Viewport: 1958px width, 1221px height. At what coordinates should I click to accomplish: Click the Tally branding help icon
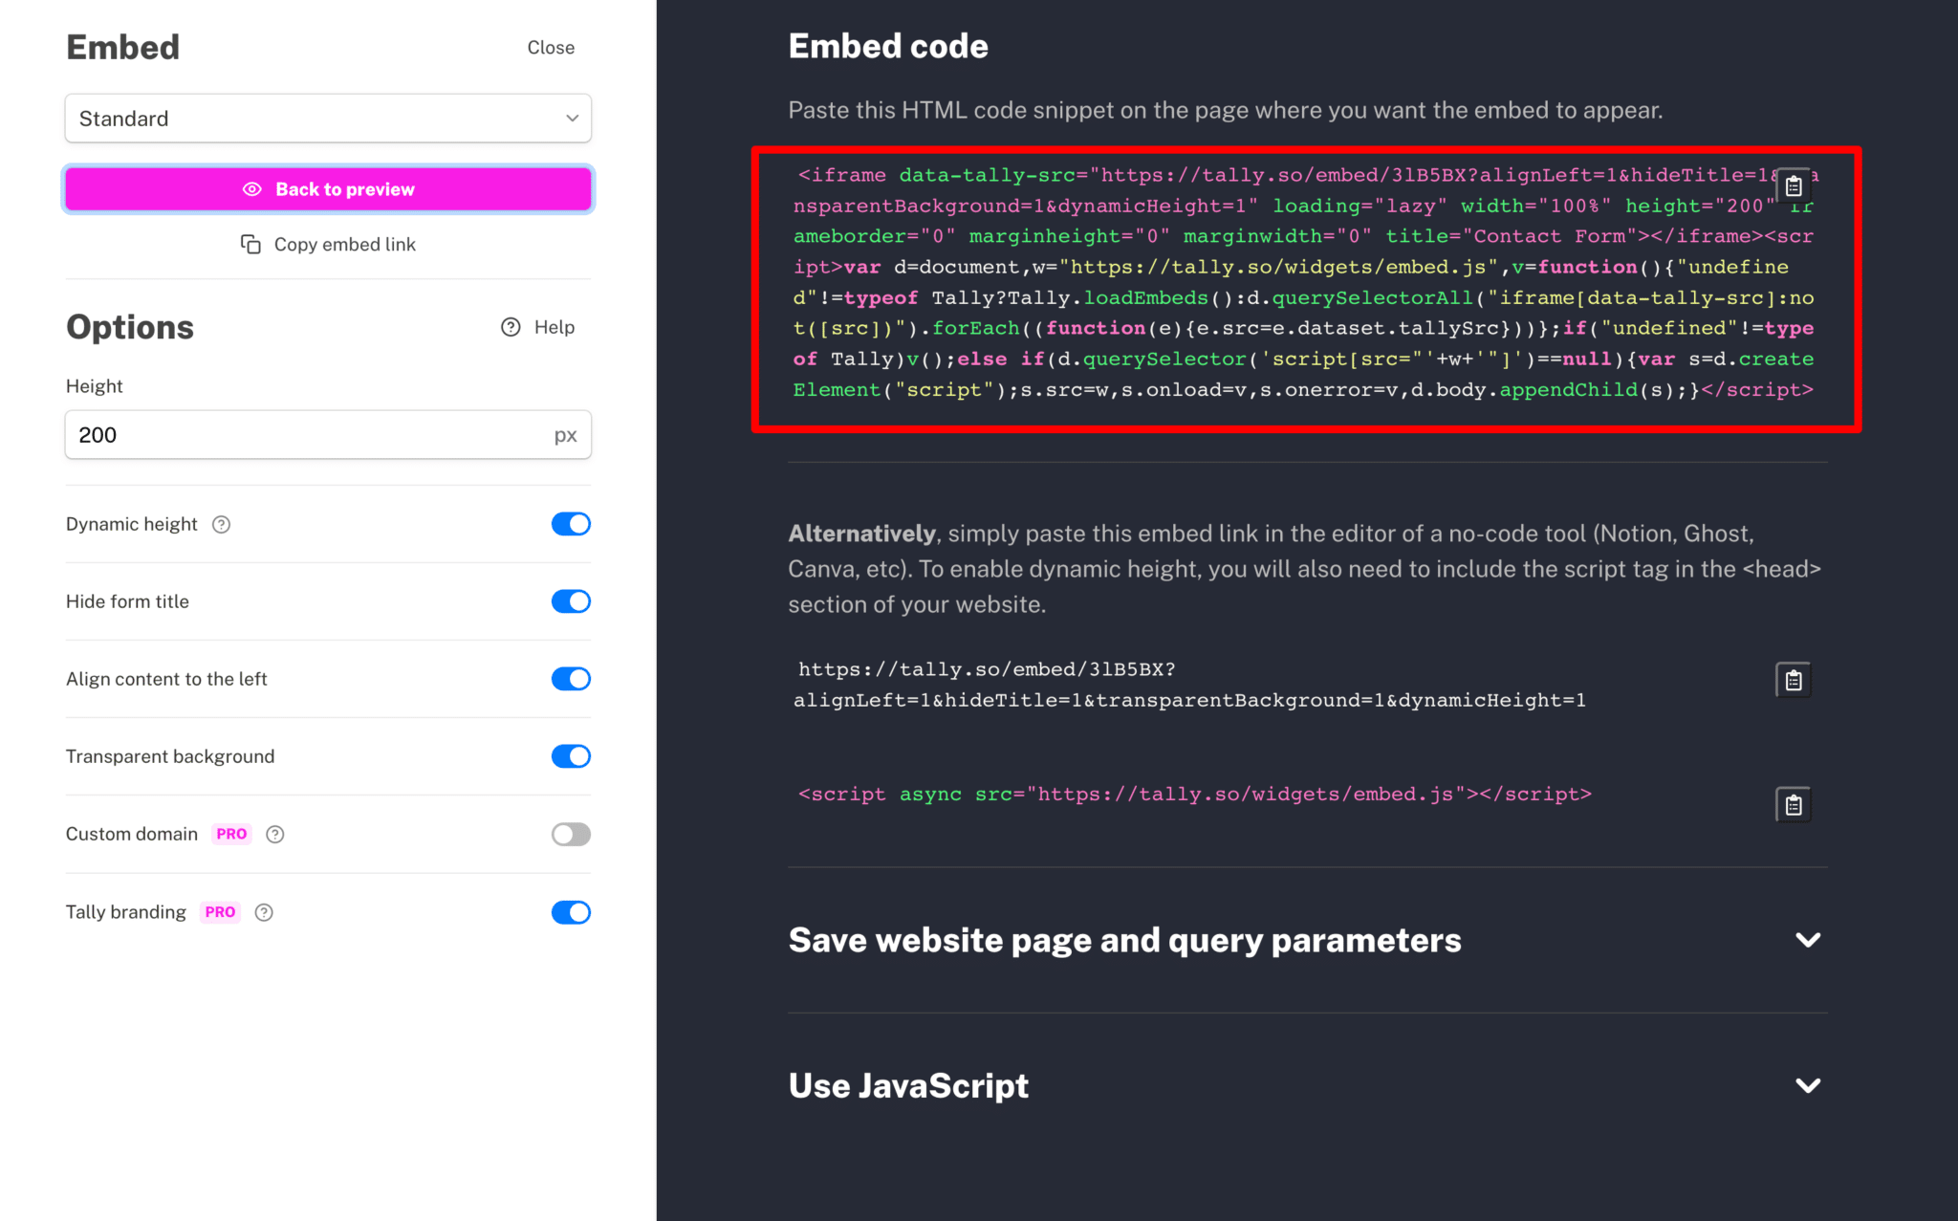pos(265,912)
